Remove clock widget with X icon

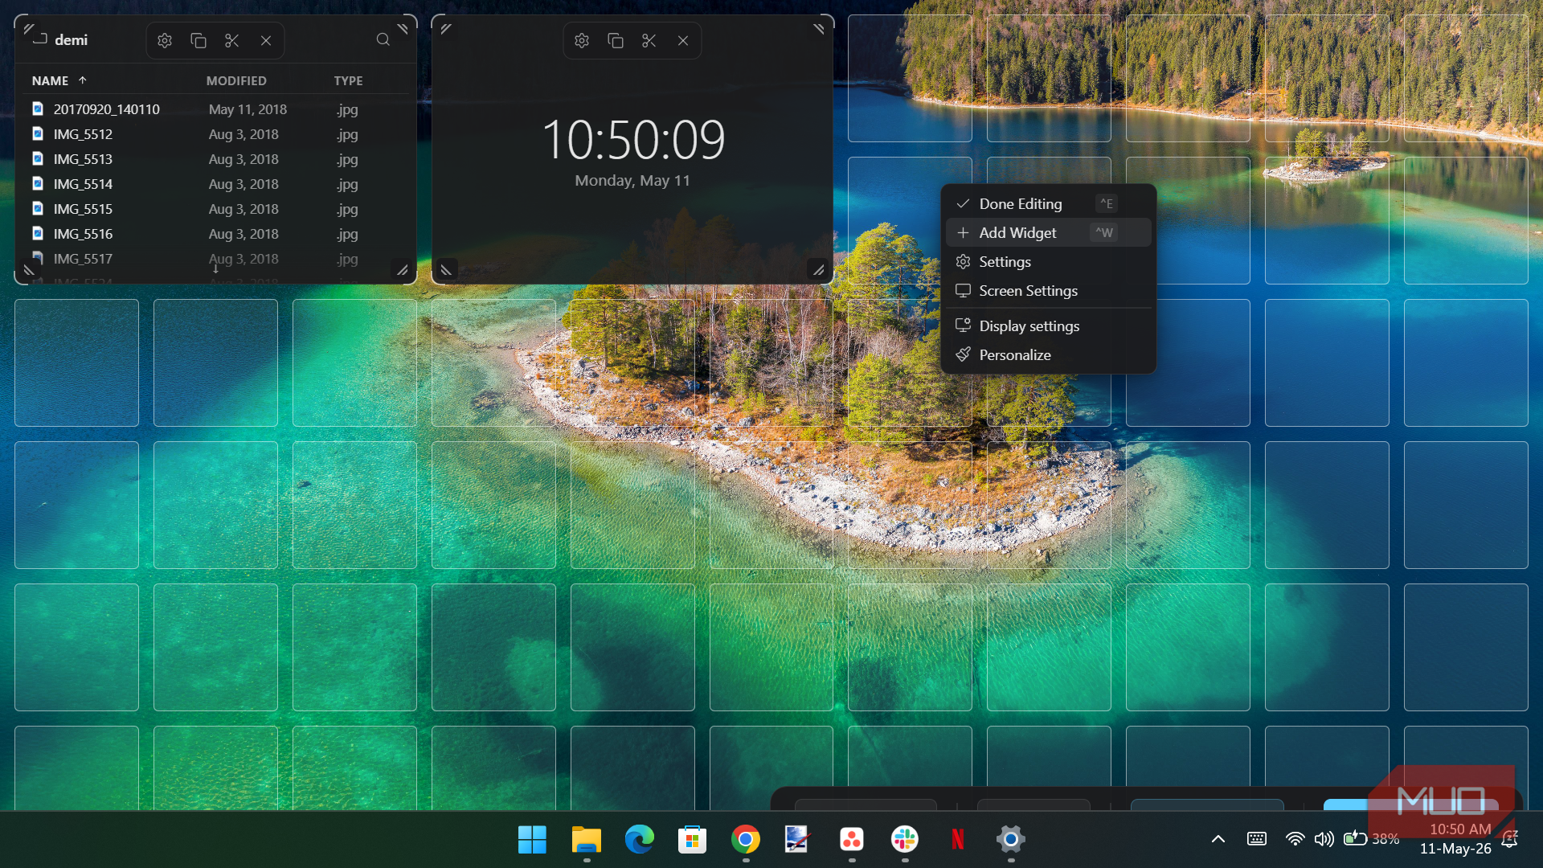pyautogui.click(x=683, y=40)
